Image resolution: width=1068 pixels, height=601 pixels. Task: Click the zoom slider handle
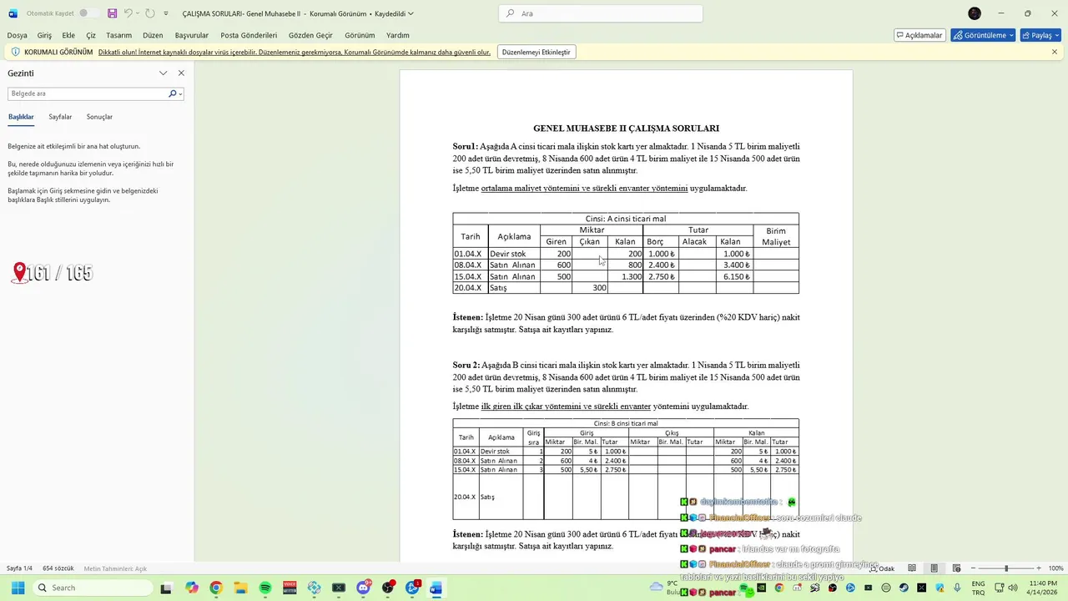pos(1006,568)
